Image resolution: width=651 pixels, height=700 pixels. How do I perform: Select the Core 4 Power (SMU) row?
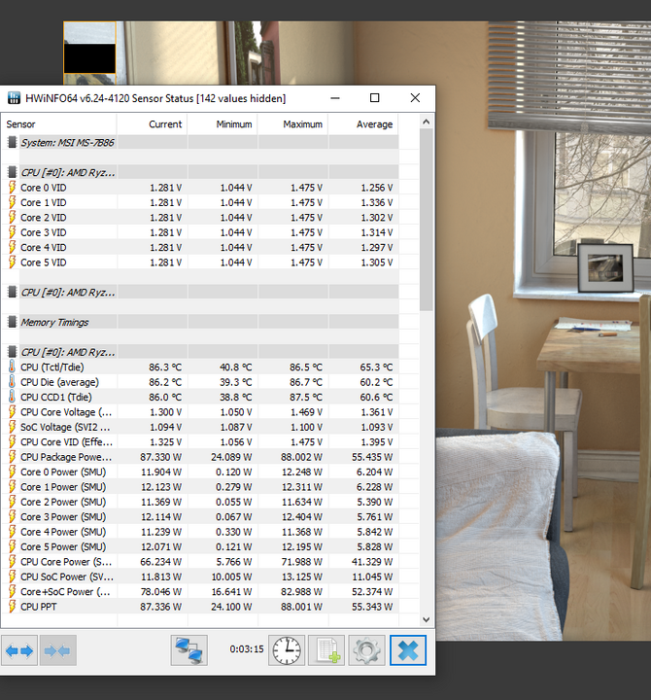coord(200,532)
